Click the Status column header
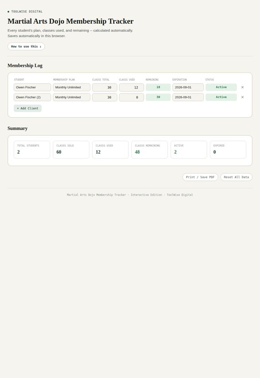The width and height of the screenshot is (260, 378). click(x=209, y=79)
